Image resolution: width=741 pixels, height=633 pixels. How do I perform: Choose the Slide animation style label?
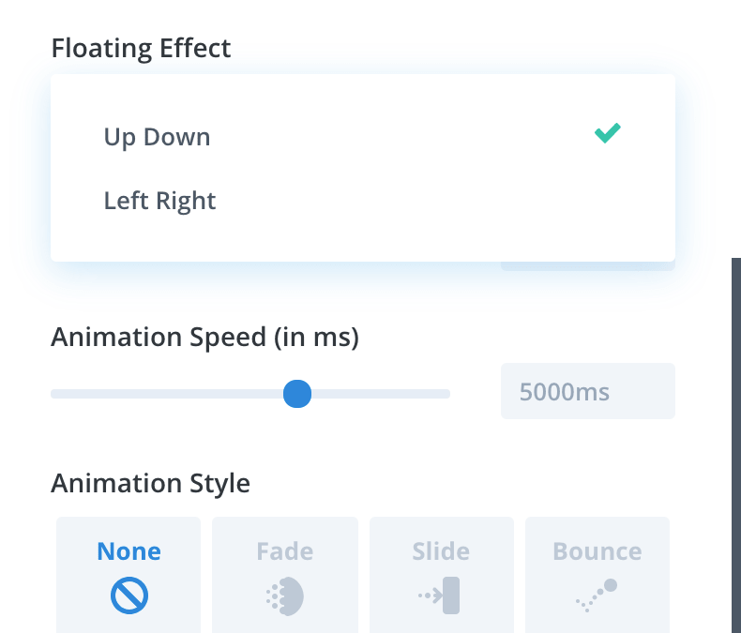point(441,551)
